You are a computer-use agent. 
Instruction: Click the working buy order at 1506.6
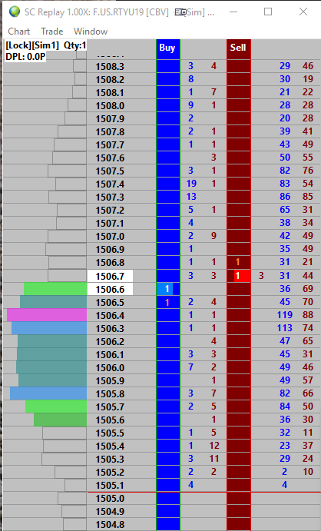167,289
